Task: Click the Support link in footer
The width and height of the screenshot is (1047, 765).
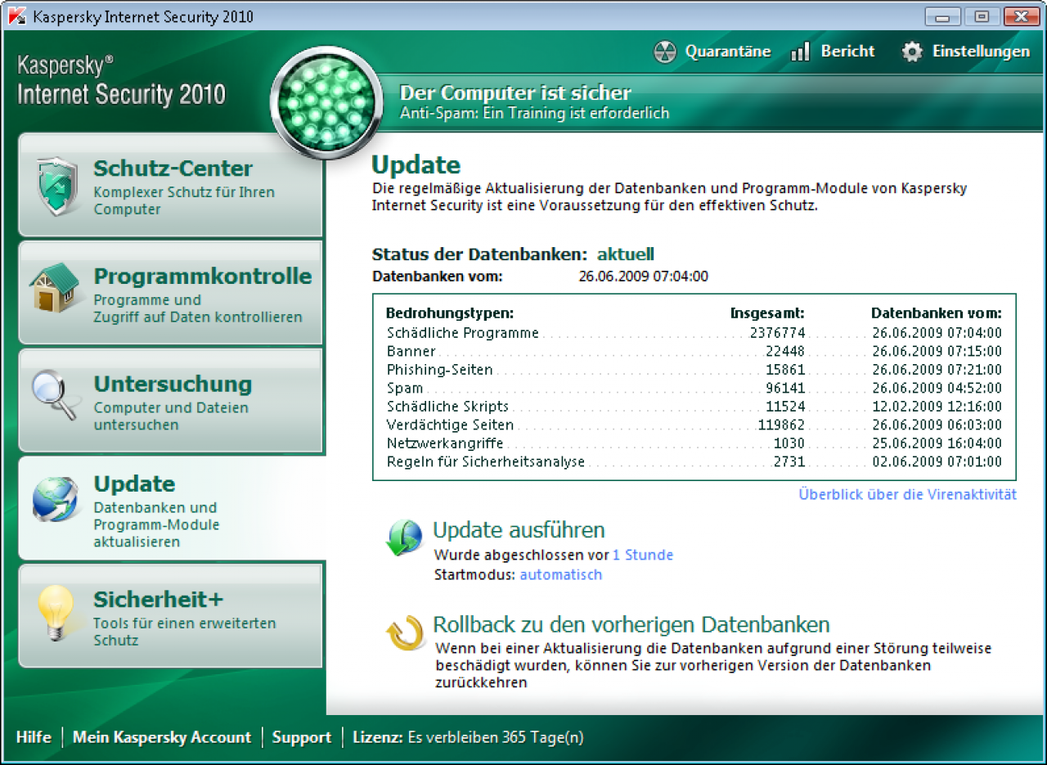Action: pos(302,737)
